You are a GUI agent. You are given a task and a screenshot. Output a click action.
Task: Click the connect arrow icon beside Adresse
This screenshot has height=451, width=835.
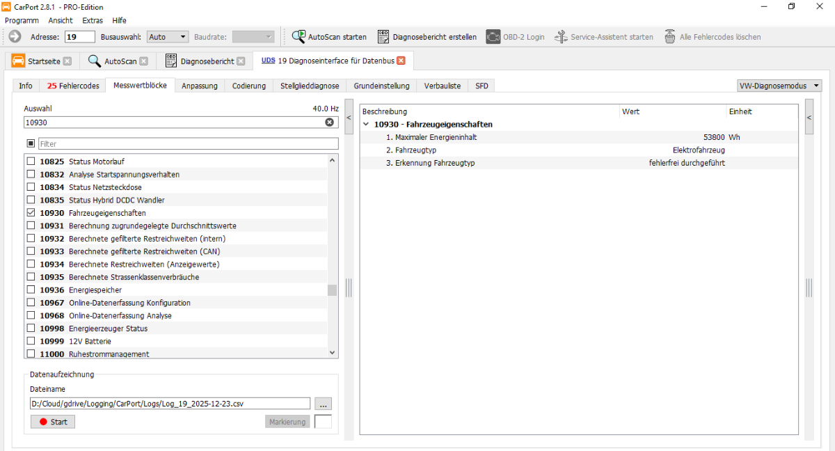tap(15, 36)
